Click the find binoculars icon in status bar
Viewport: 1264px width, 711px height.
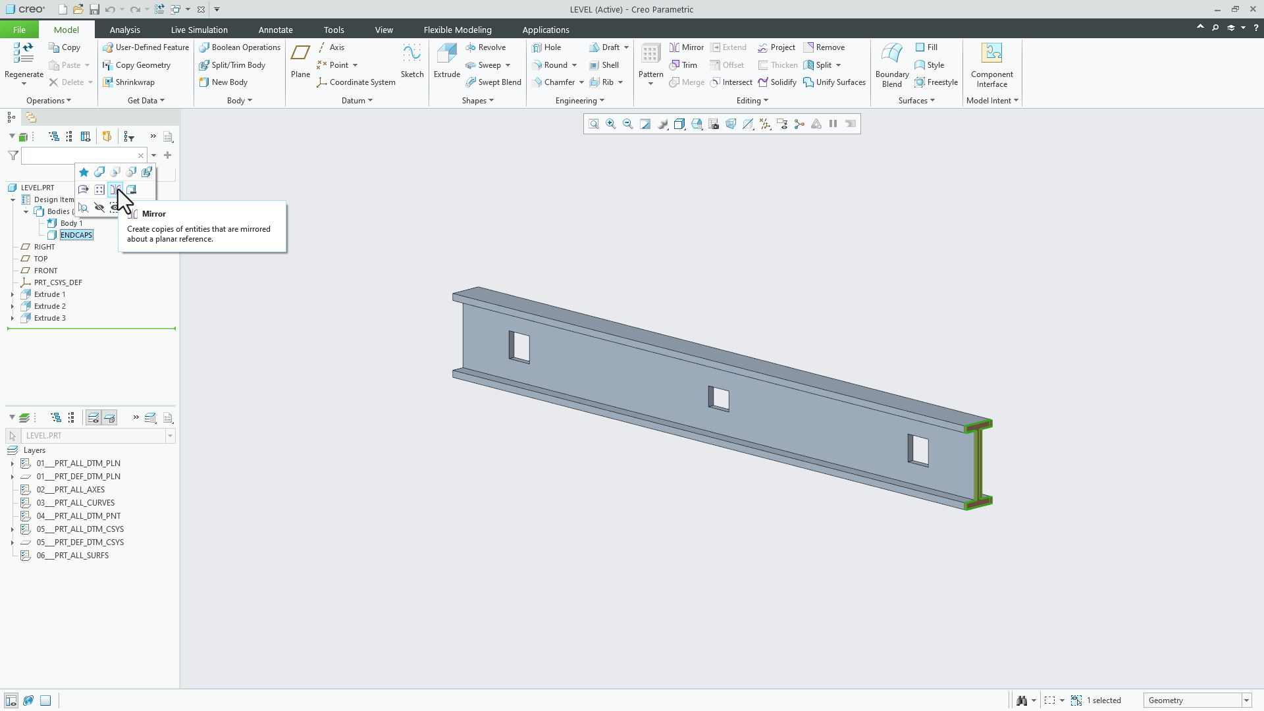(x=1022, y=700)
